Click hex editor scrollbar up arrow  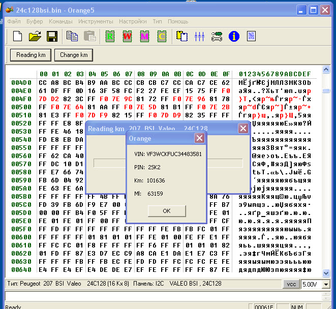(x=326, y=69)
